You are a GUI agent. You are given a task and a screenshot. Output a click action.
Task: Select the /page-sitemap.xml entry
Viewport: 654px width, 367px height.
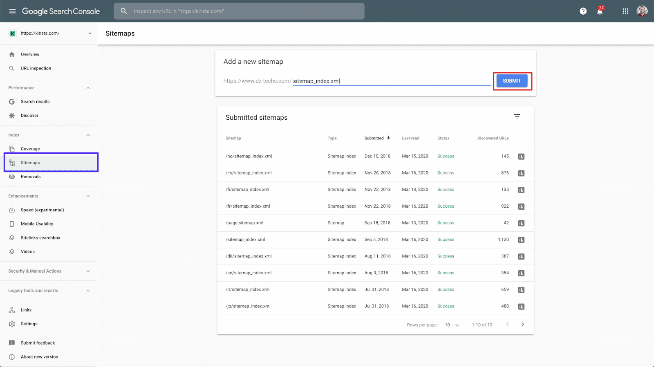(244, 223)
